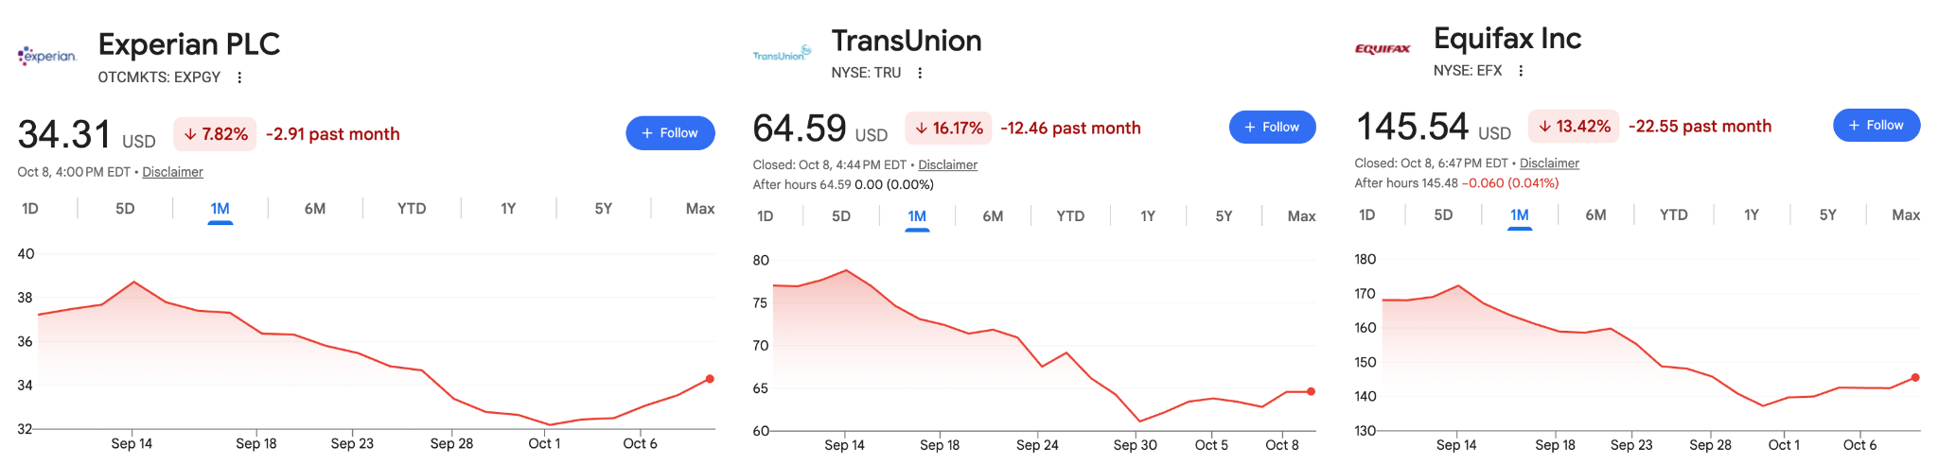
Task: Choose the 1Y tab on Equifax chart
Action: tap(1752, 215)
